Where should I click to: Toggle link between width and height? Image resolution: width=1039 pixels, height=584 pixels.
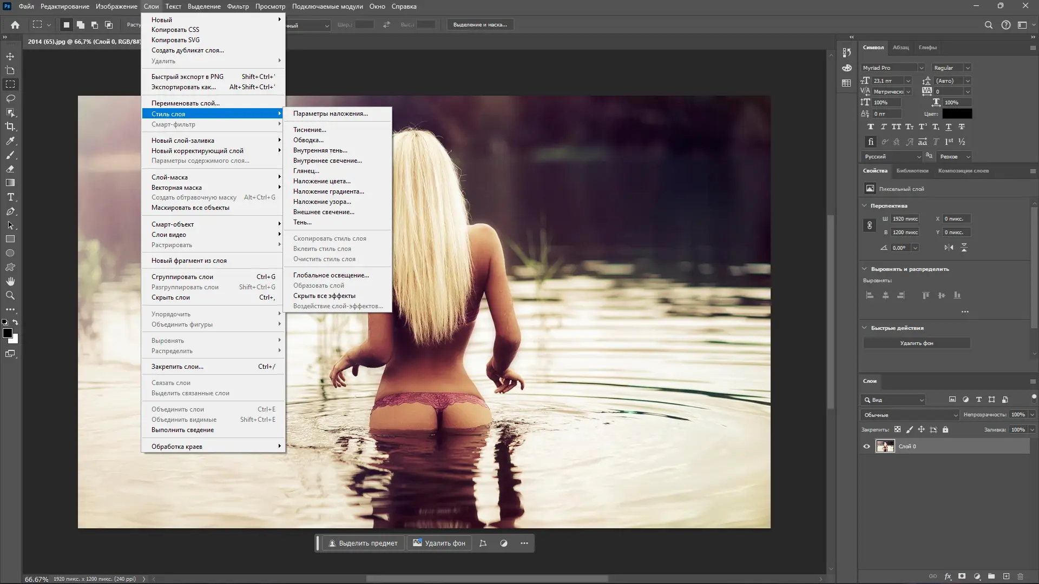tap(870, 225)
